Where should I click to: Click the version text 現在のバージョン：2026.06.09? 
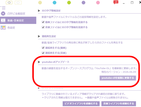[119, 72]
